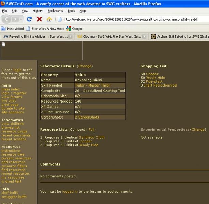The image size is (209, 204).
Task: Close the Revealing Bikini Abilities tab
Action: click(70, 37)
